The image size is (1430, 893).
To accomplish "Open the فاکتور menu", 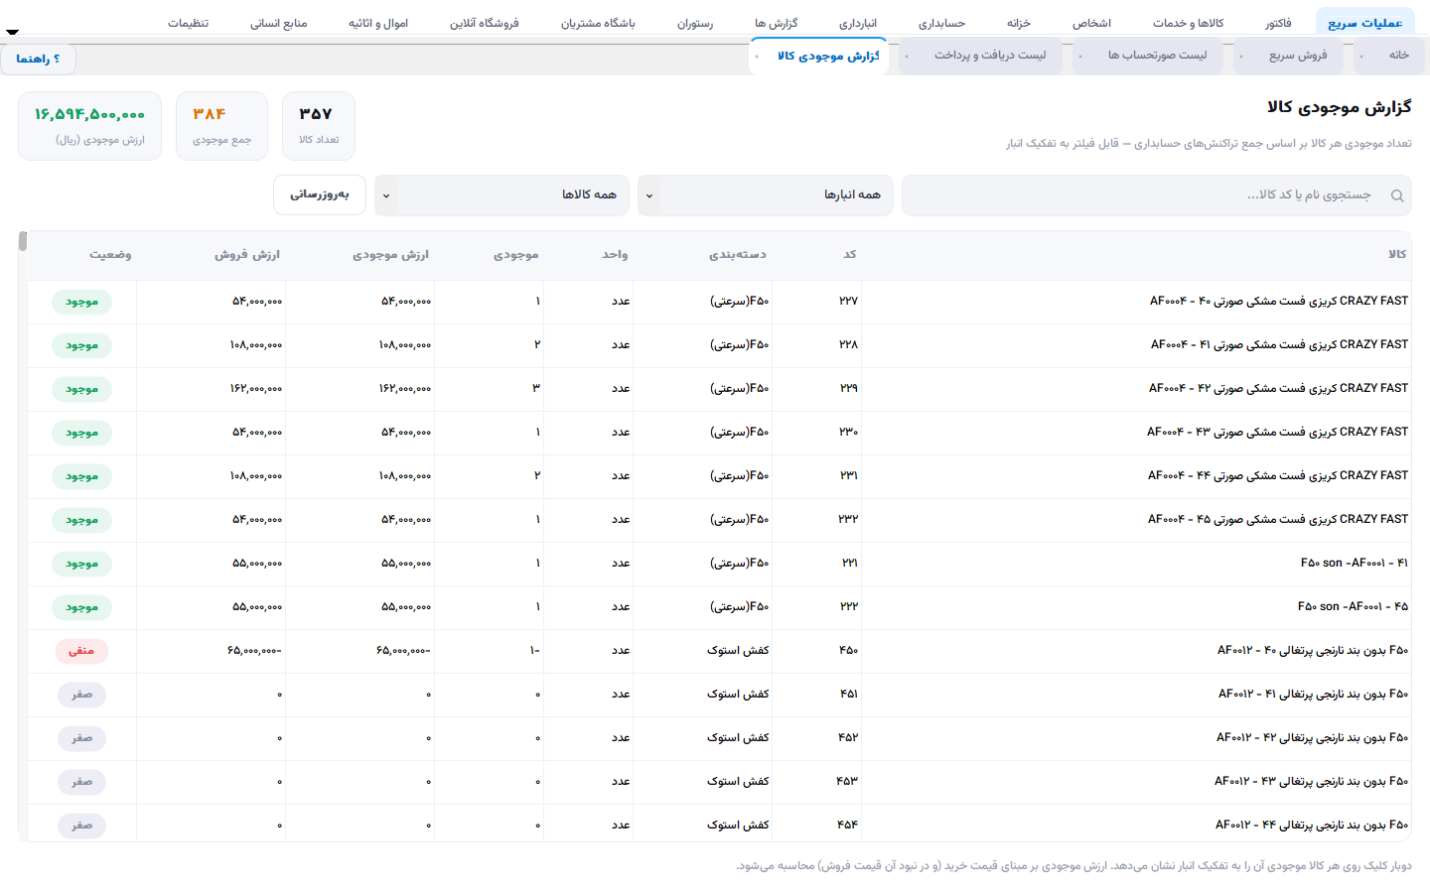I will [1278, 23].
